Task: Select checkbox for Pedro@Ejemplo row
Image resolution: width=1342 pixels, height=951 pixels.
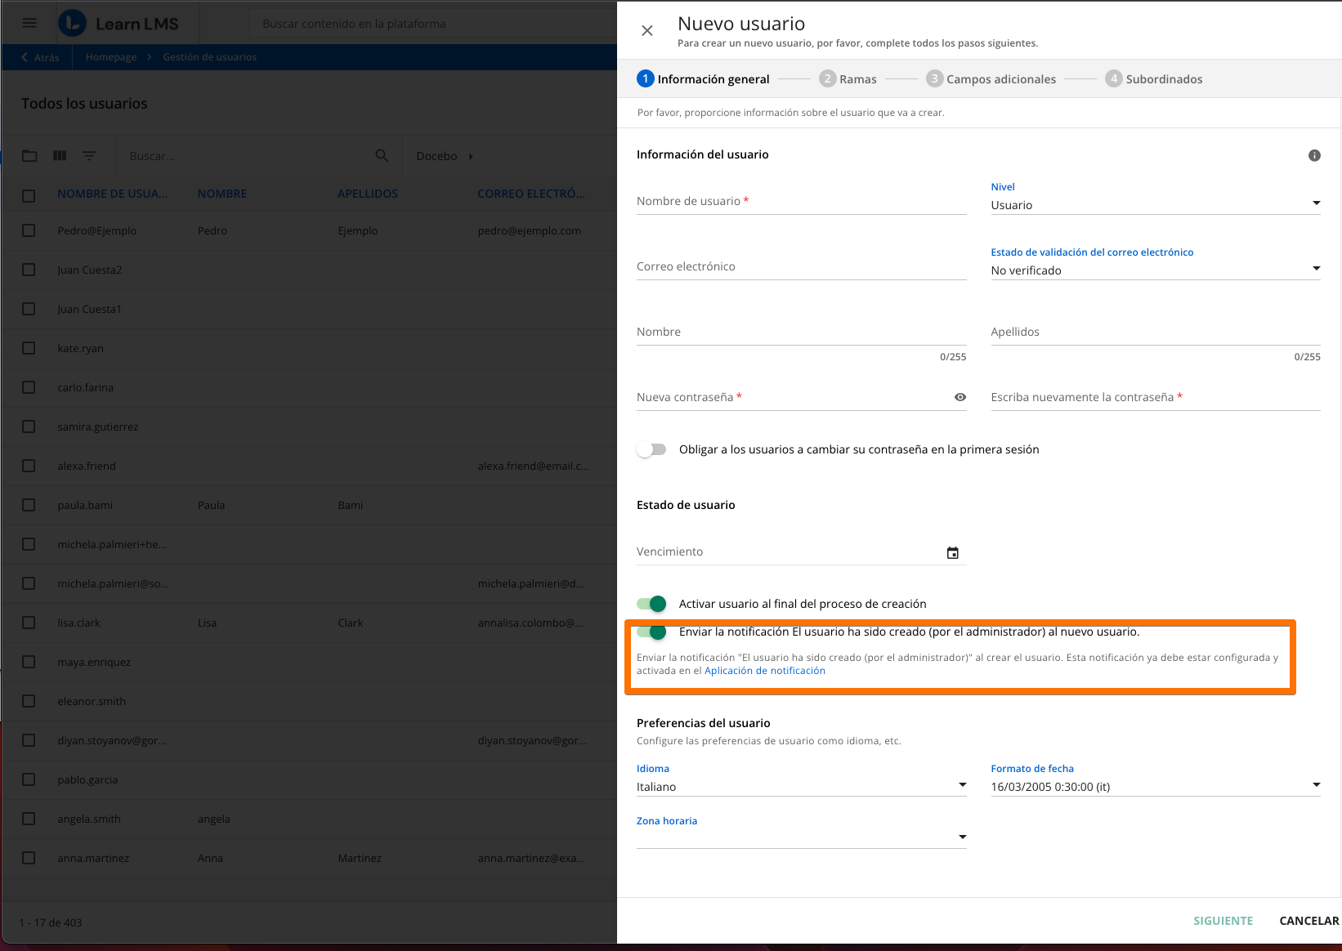Action: [x=29, y=230]
